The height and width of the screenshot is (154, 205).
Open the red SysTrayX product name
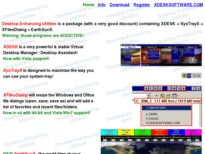point(13,70)
